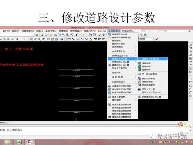
Task: Select 查询两点距离及方位 with its ruler icon
Action: (120, 37)
